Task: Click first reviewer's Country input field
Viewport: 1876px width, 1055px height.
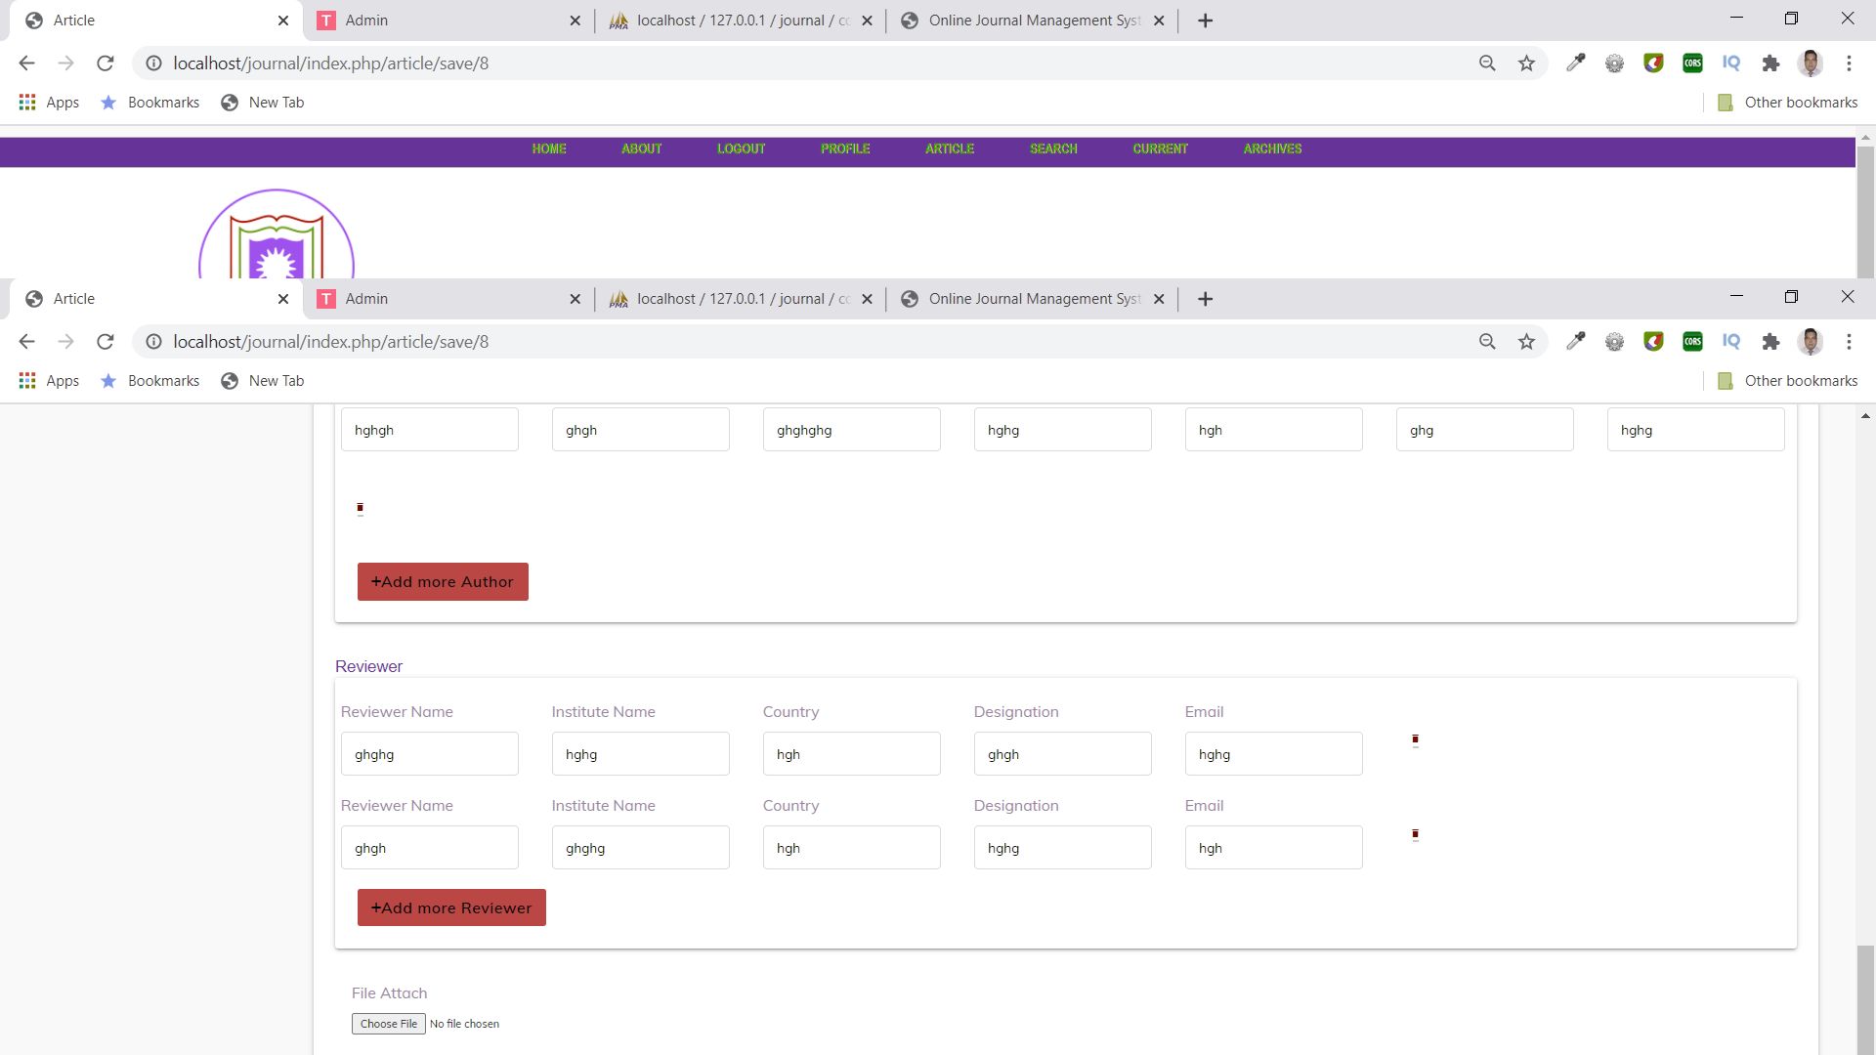Action: point(851,754)
